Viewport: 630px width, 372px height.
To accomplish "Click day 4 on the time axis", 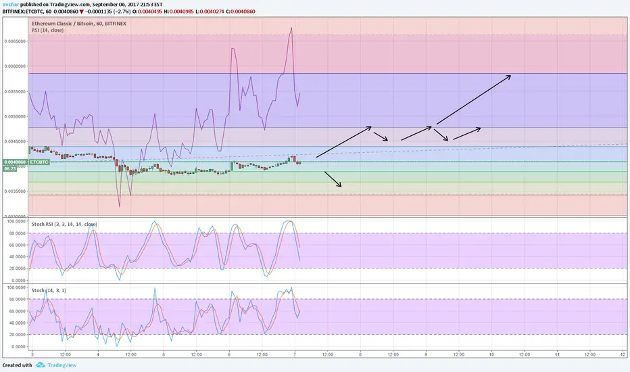I will (x=97, y=354).
